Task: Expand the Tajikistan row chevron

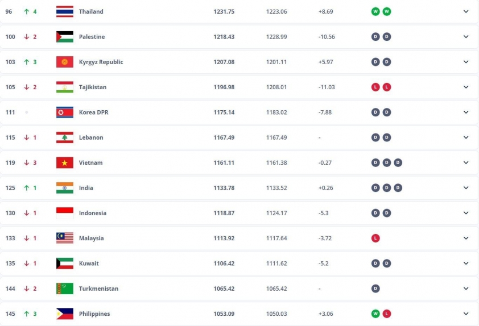Action: (466, 87)
